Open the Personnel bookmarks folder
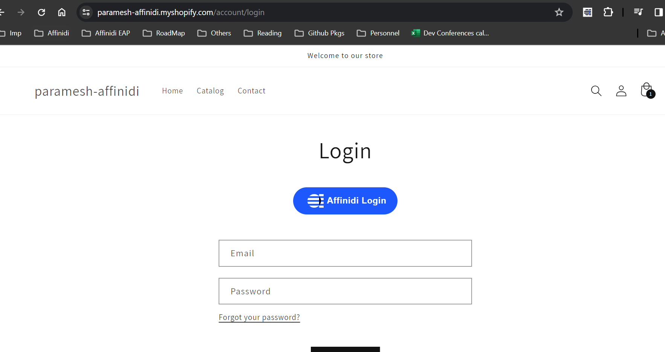The width and height of the screenshot is (665, 352). click(x=378, y=33)
